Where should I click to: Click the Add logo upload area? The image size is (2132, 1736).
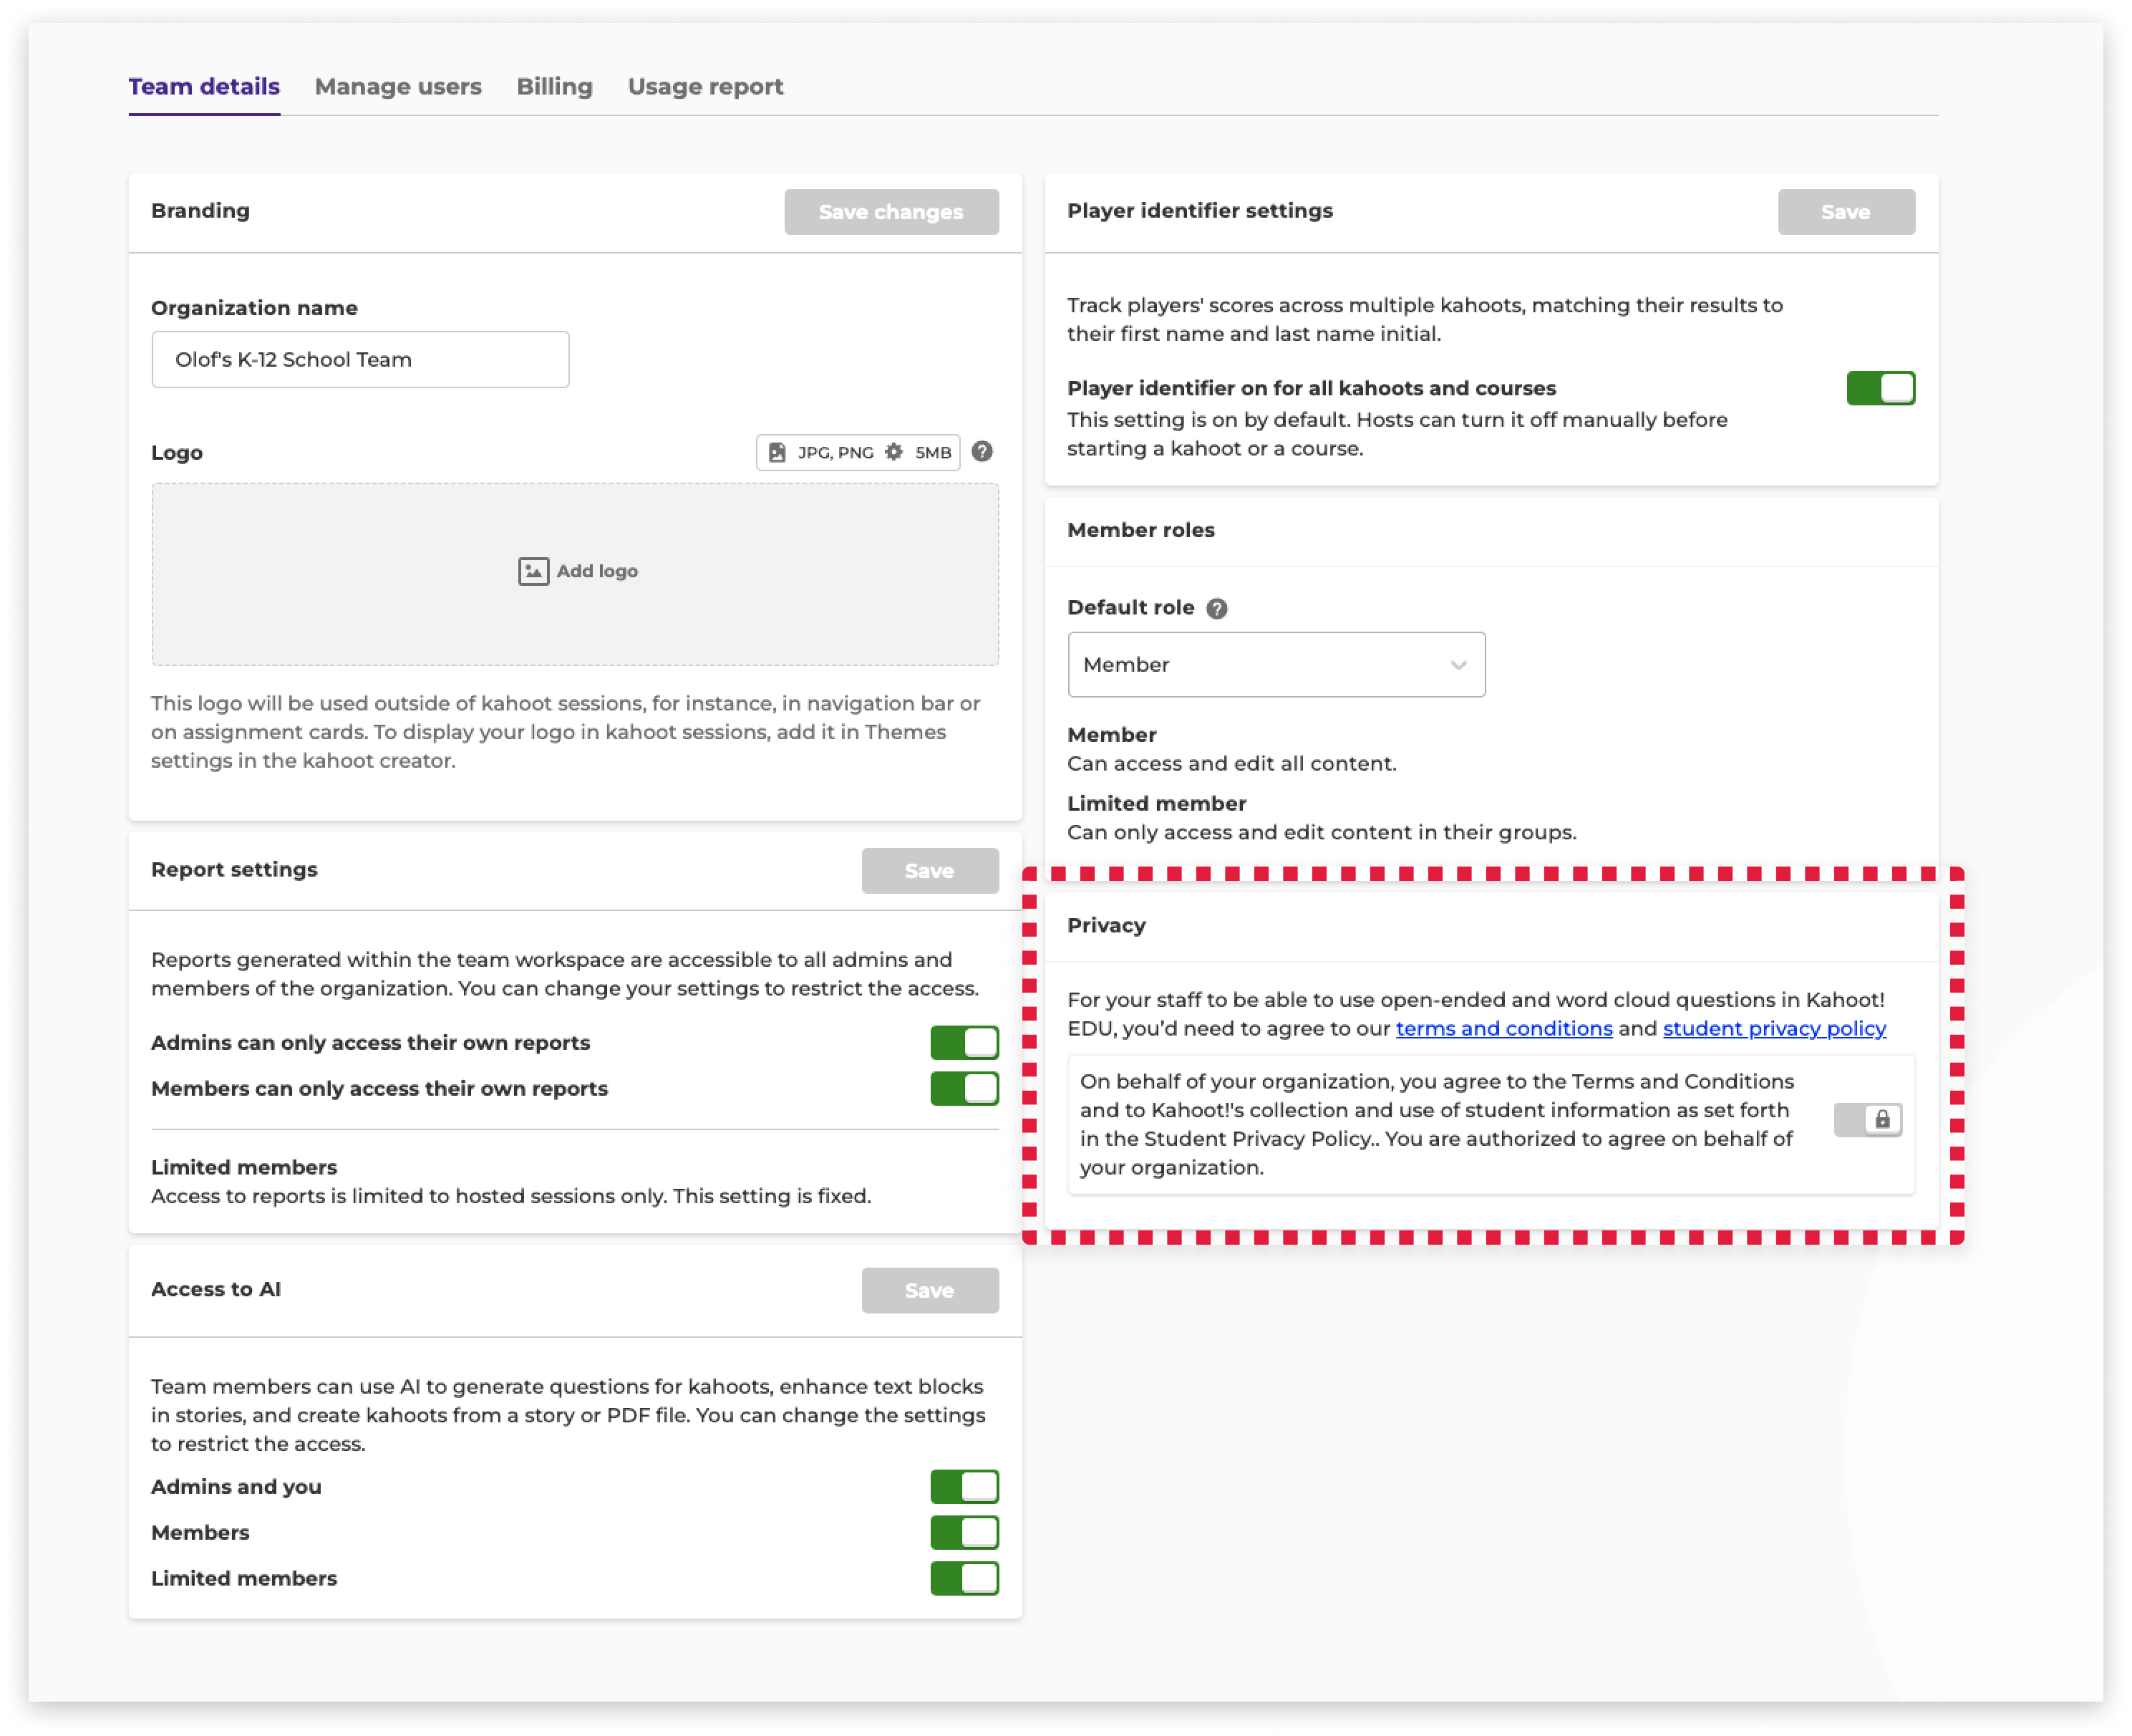coord(575,574)
